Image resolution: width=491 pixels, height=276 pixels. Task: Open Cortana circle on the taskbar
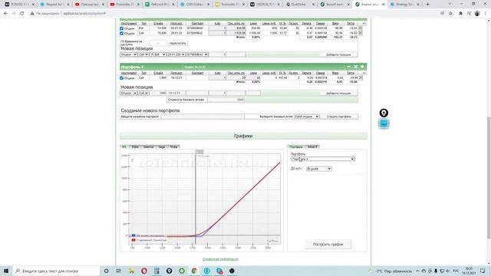click(106, 271)
